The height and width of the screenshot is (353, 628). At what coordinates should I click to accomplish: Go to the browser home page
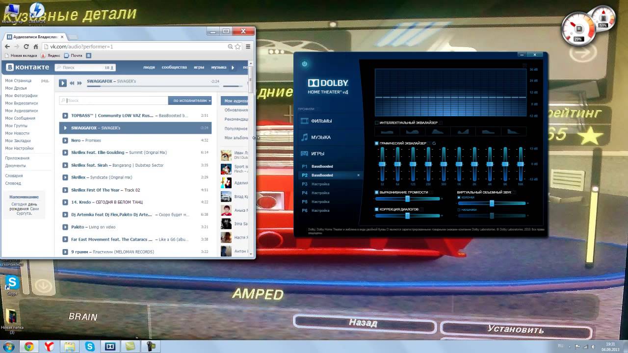point(36,47)
